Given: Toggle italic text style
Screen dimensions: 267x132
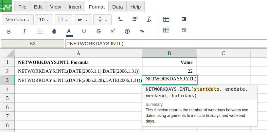Looking at the screenshot, I should pos(24,31).
